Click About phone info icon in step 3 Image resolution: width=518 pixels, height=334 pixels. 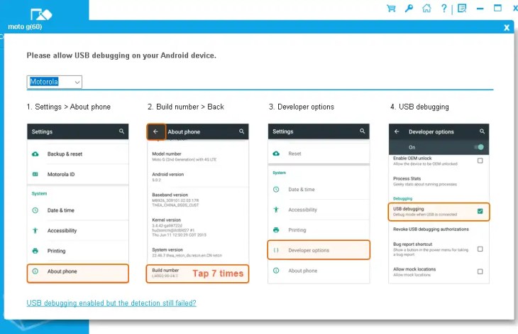click(x=276, y=271)
